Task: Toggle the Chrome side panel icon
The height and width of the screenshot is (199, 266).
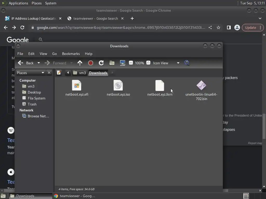Action: click(x=229, y=27)
